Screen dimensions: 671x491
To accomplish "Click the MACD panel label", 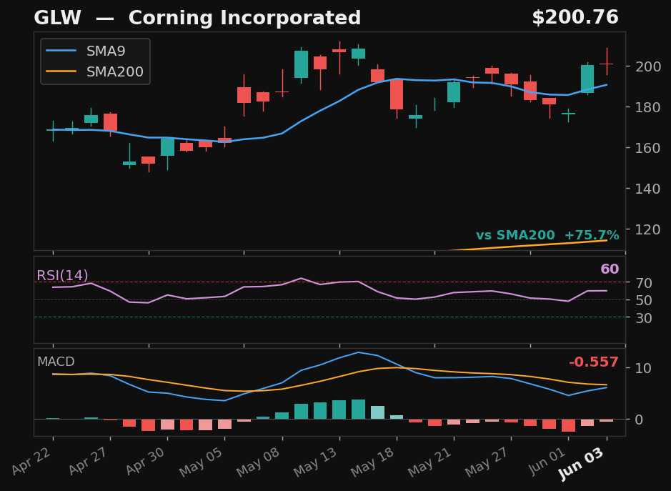I will [x=56, y=362].
